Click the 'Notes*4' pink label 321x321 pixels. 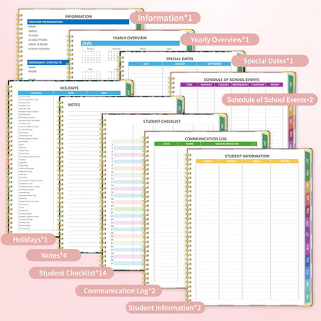tap(53, 255)
